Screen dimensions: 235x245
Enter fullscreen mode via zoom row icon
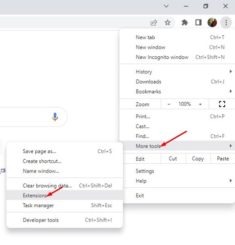[x=222, y=104]
